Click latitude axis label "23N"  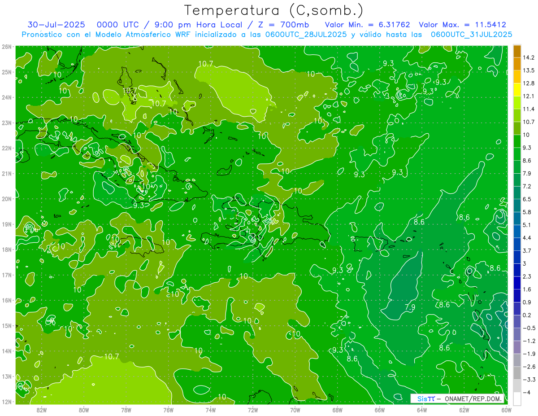click(x=7, y=123)
